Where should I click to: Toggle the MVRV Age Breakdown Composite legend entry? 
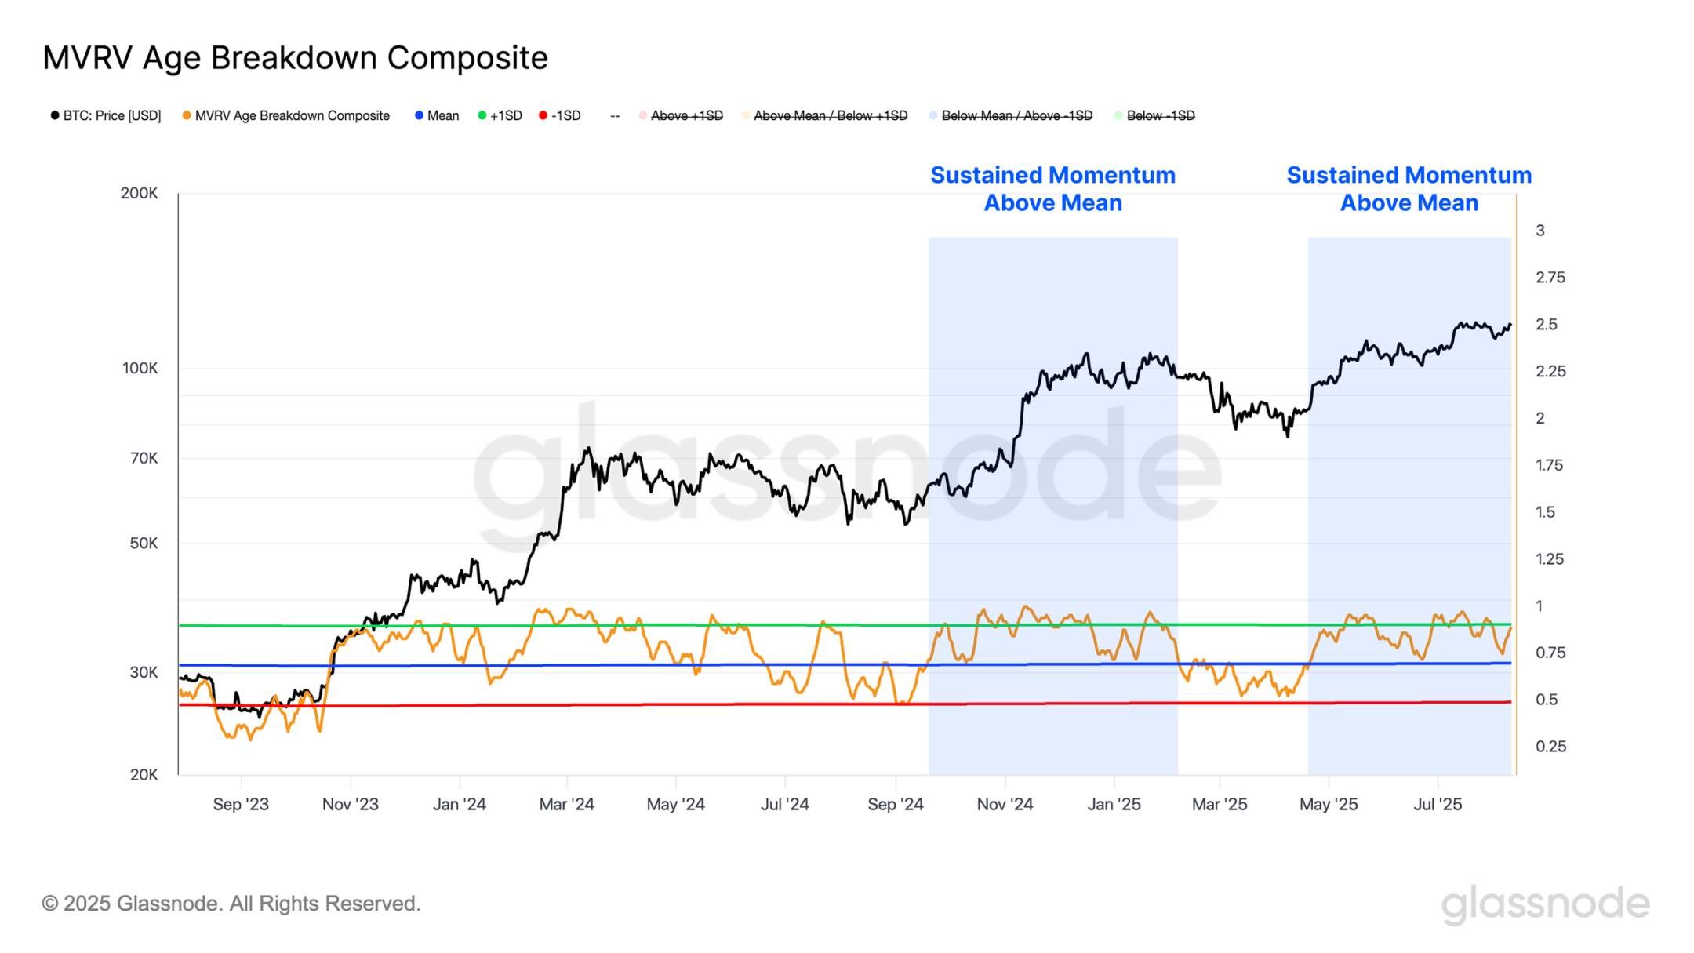click(x=286, y=116)
